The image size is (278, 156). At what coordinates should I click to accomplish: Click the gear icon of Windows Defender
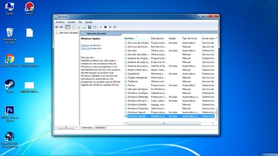pyautogui.click(x=126, y=97)
